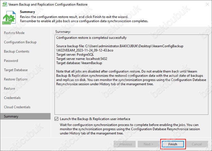
Task: Click the Cancel button
Action: 197,144
